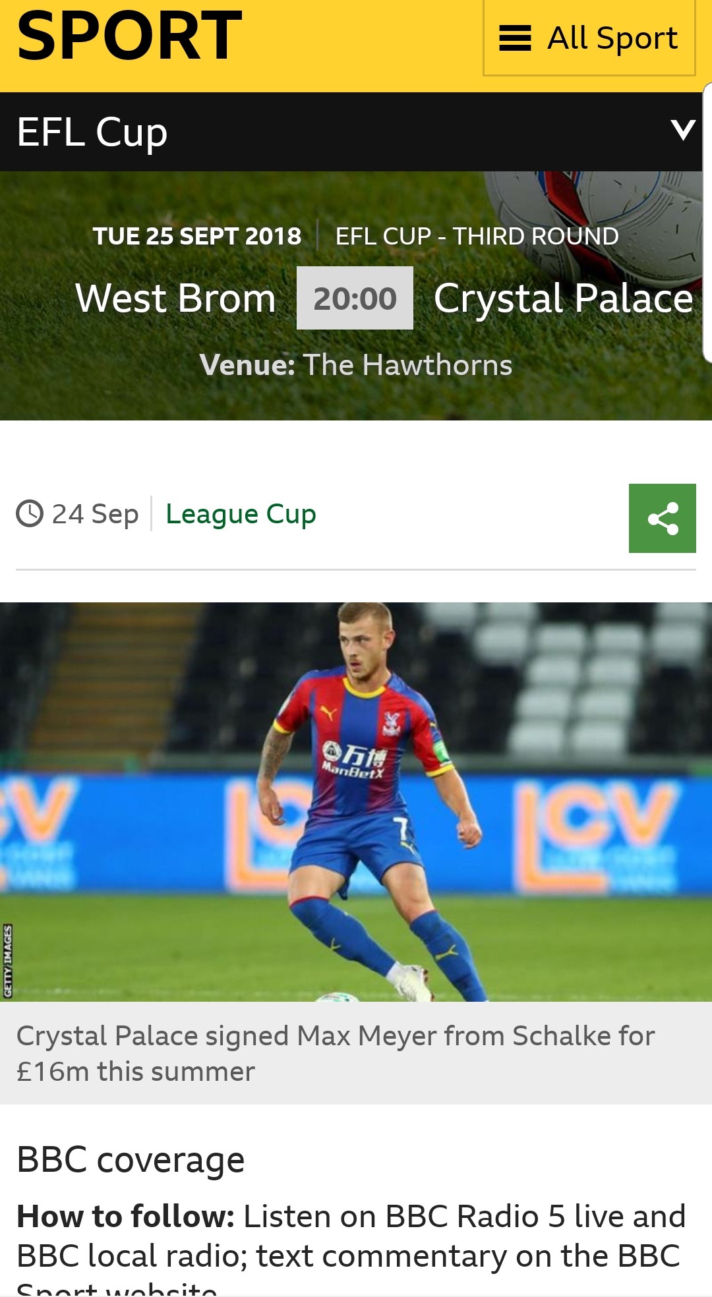This screenshot has height=1297, width=712.
Task: Select the Crystal Palace team name
Action: click(564, 299)
